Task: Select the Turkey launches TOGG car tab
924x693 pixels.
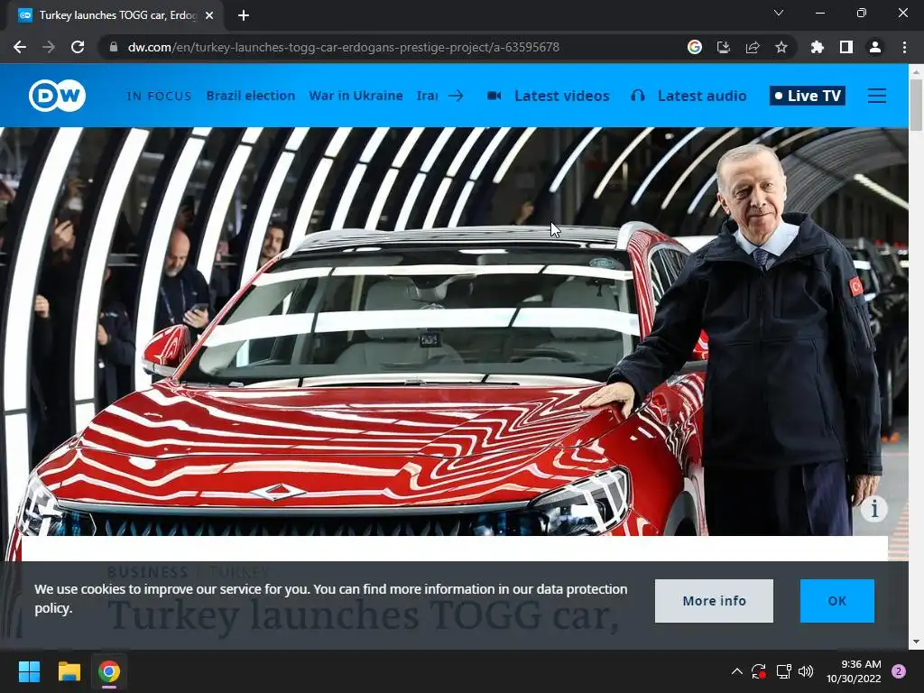Action: pyautogui.click(x=116, y=15)
